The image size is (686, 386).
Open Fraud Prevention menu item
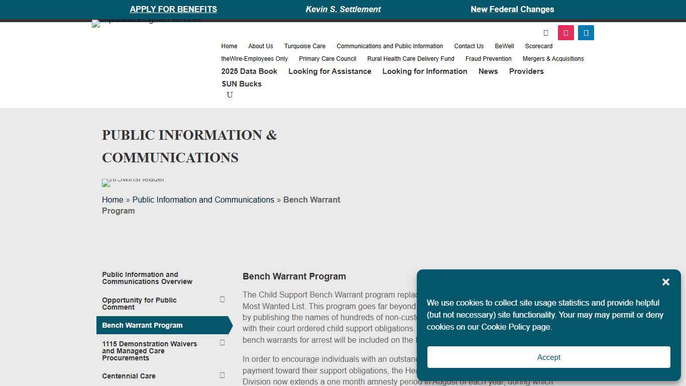point(488,59)
